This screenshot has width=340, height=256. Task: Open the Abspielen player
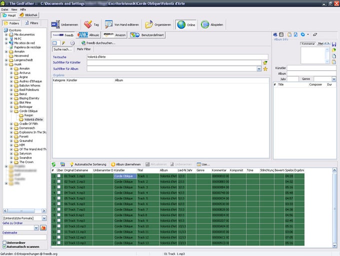(212, 24)
